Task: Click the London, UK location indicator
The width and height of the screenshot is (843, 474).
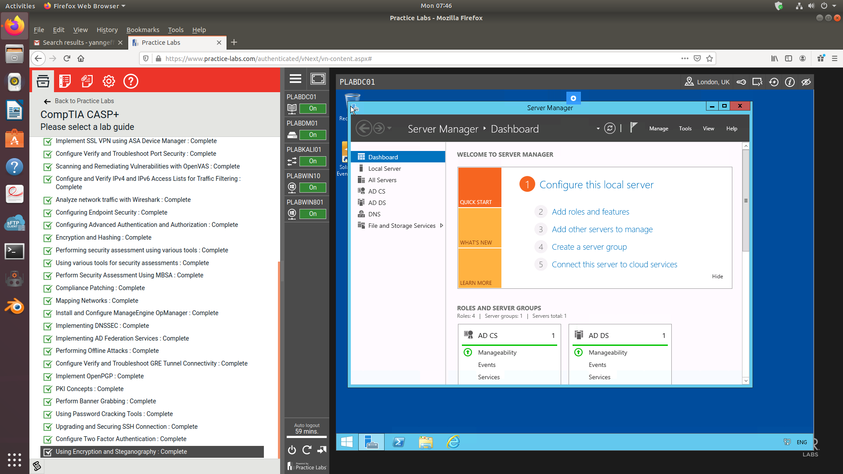Action: [x=707, y=82]
